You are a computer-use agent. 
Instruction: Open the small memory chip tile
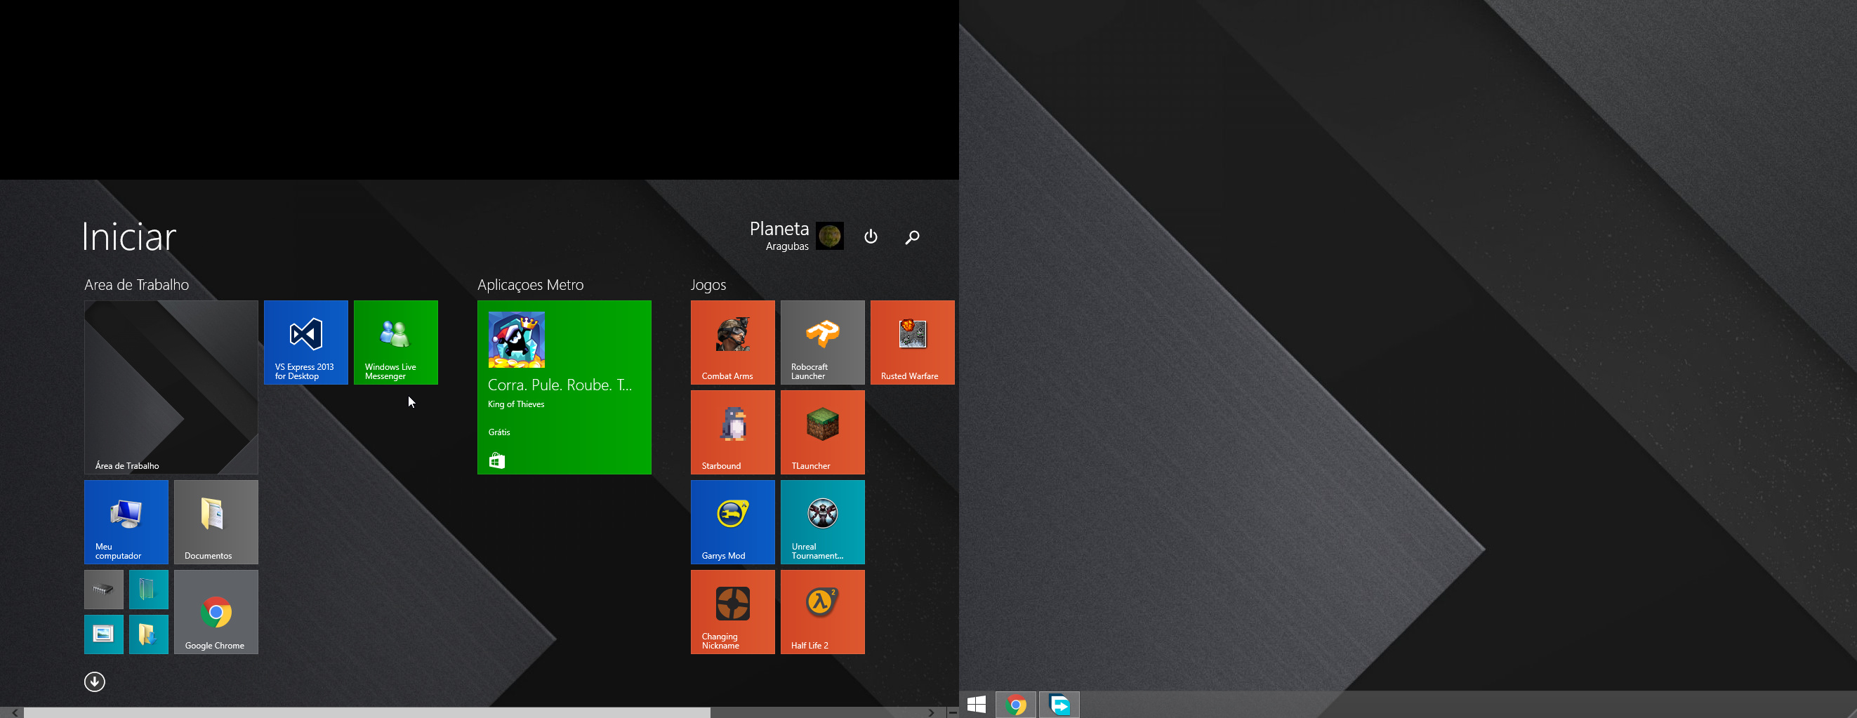(x=104, y=590)
